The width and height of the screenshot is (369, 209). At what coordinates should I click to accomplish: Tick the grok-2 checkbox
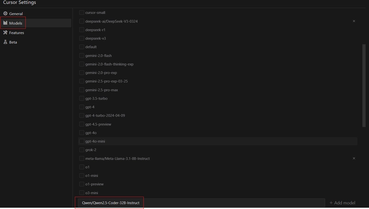tap(82, 150)
